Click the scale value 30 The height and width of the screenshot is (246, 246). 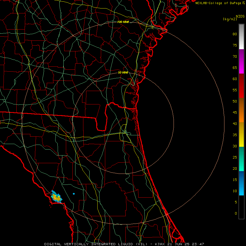tap(235, 146)
